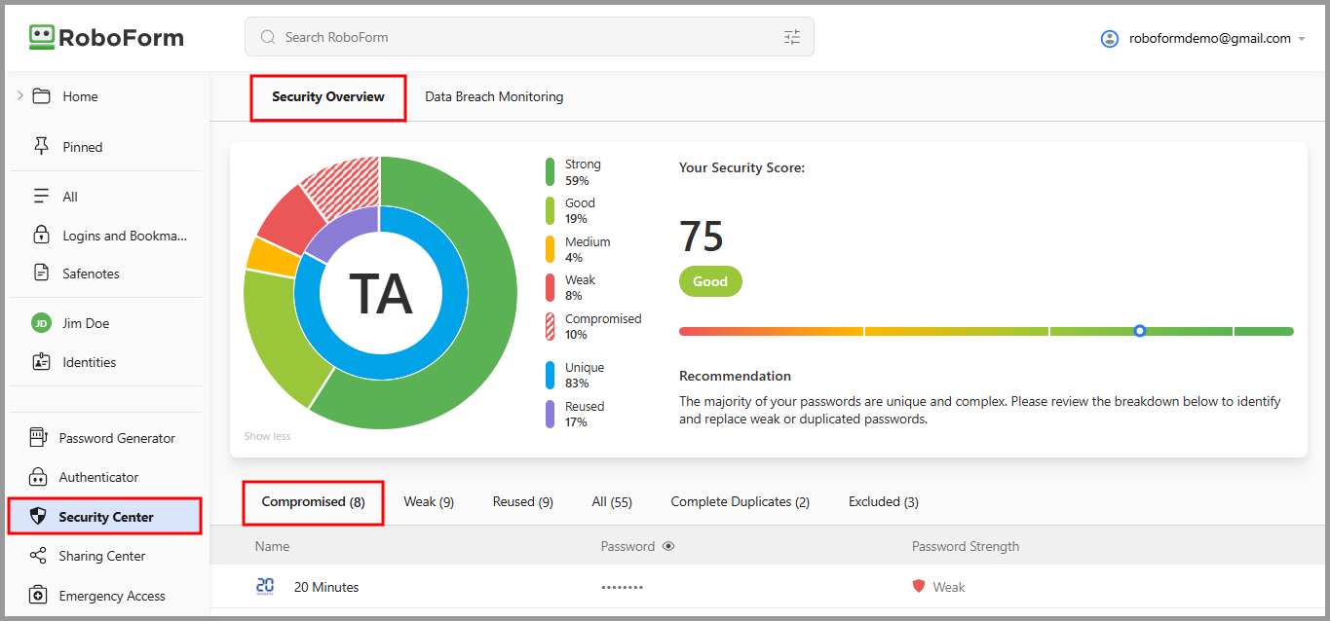The height and width of the screenshot is (621, 1330).
Task: Select the All (55) tab
Action: point(612,502)
